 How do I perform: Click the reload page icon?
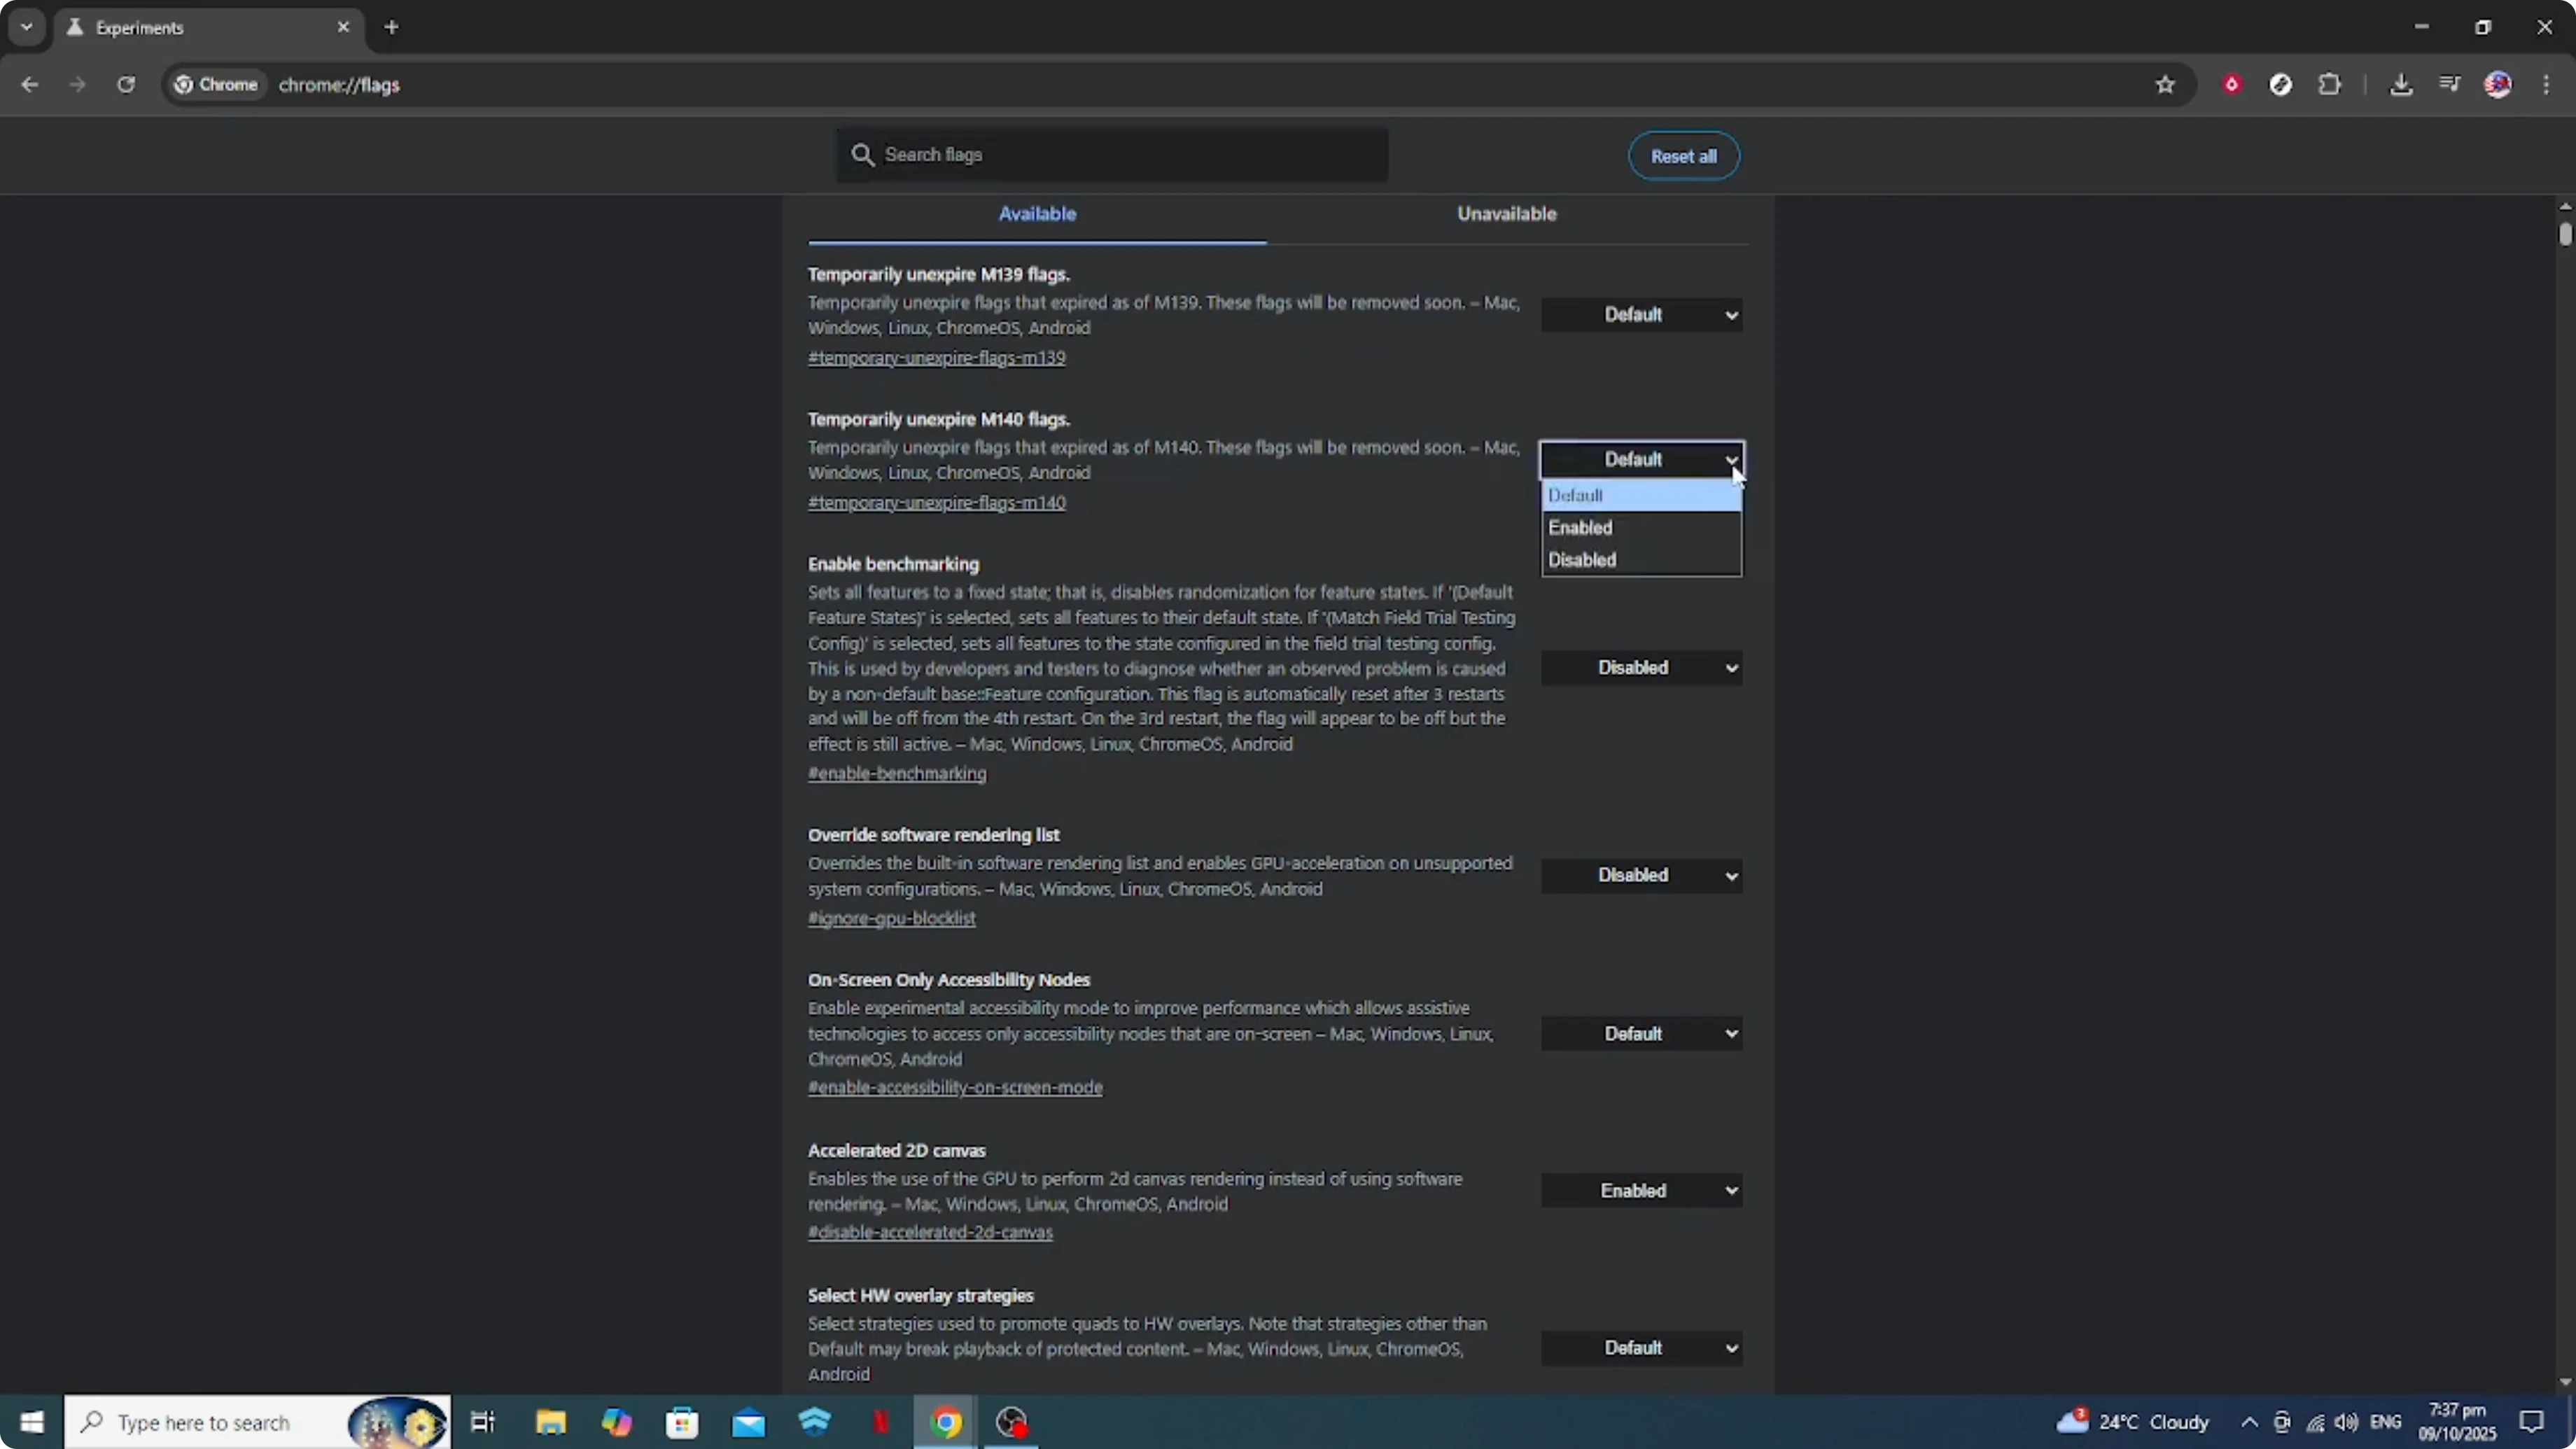(x=126, y=85)
